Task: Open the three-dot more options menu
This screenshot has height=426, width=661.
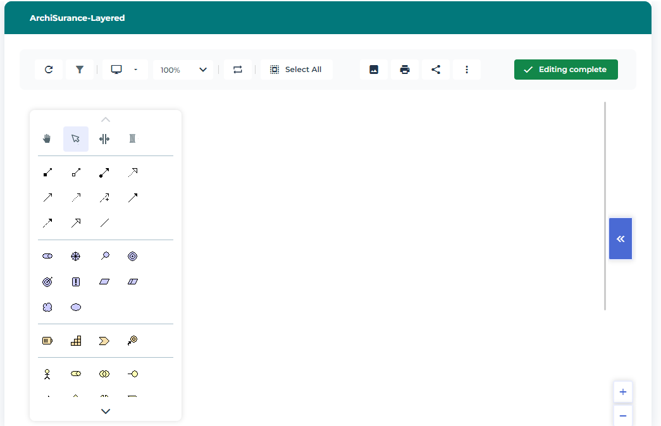Action: coord(467,70)
